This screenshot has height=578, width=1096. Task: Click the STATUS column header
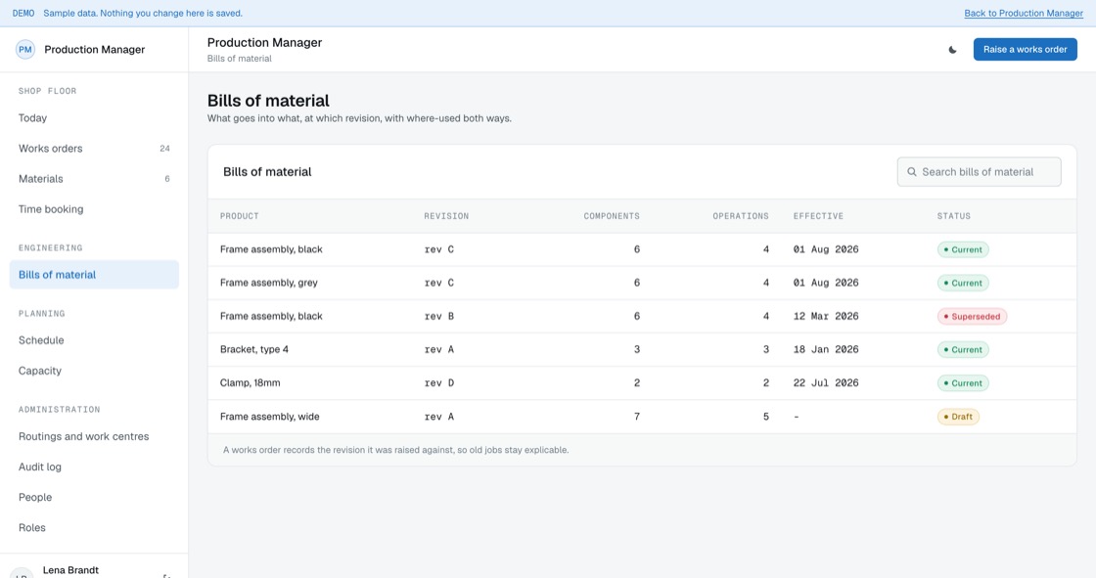coord(953,216)
